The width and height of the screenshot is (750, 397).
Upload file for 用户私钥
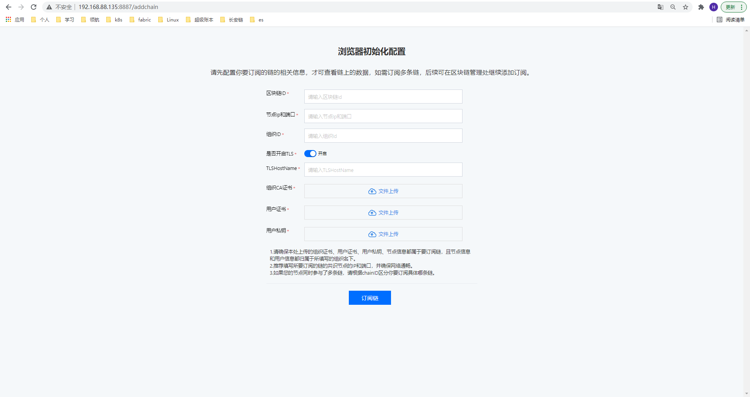[383, 234]
